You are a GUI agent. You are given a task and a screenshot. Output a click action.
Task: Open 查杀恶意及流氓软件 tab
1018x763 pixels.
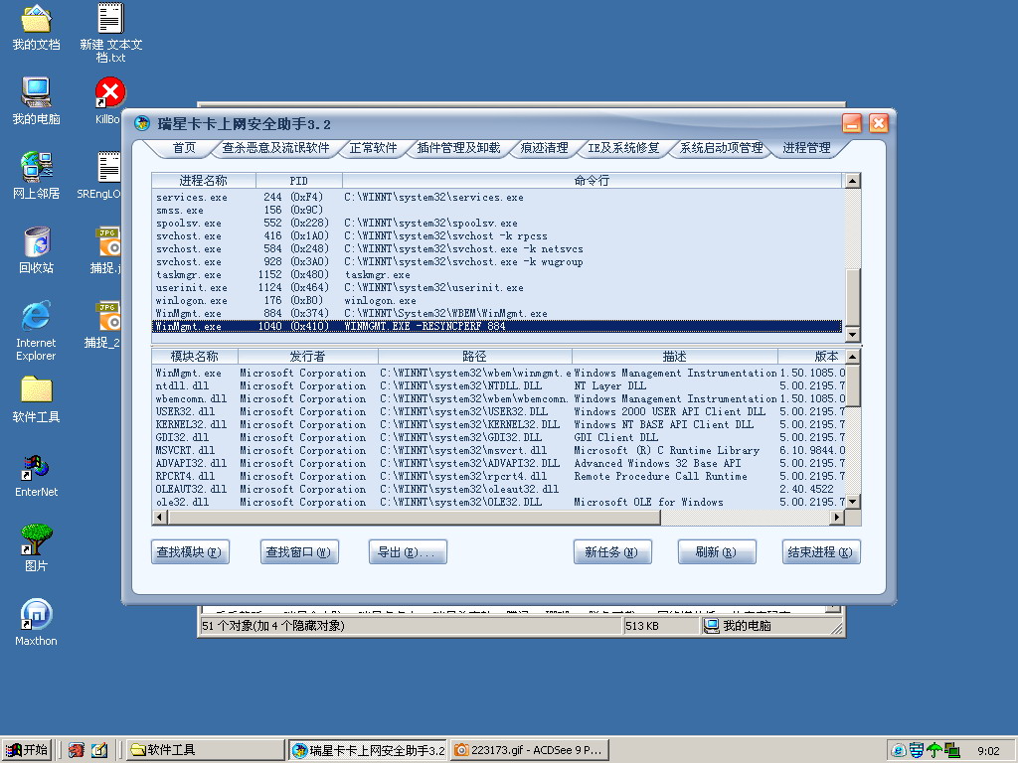pos(276,148)
